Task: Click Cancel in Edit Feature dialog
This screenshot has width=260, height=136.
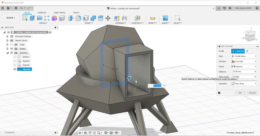Action: (252, 93)
